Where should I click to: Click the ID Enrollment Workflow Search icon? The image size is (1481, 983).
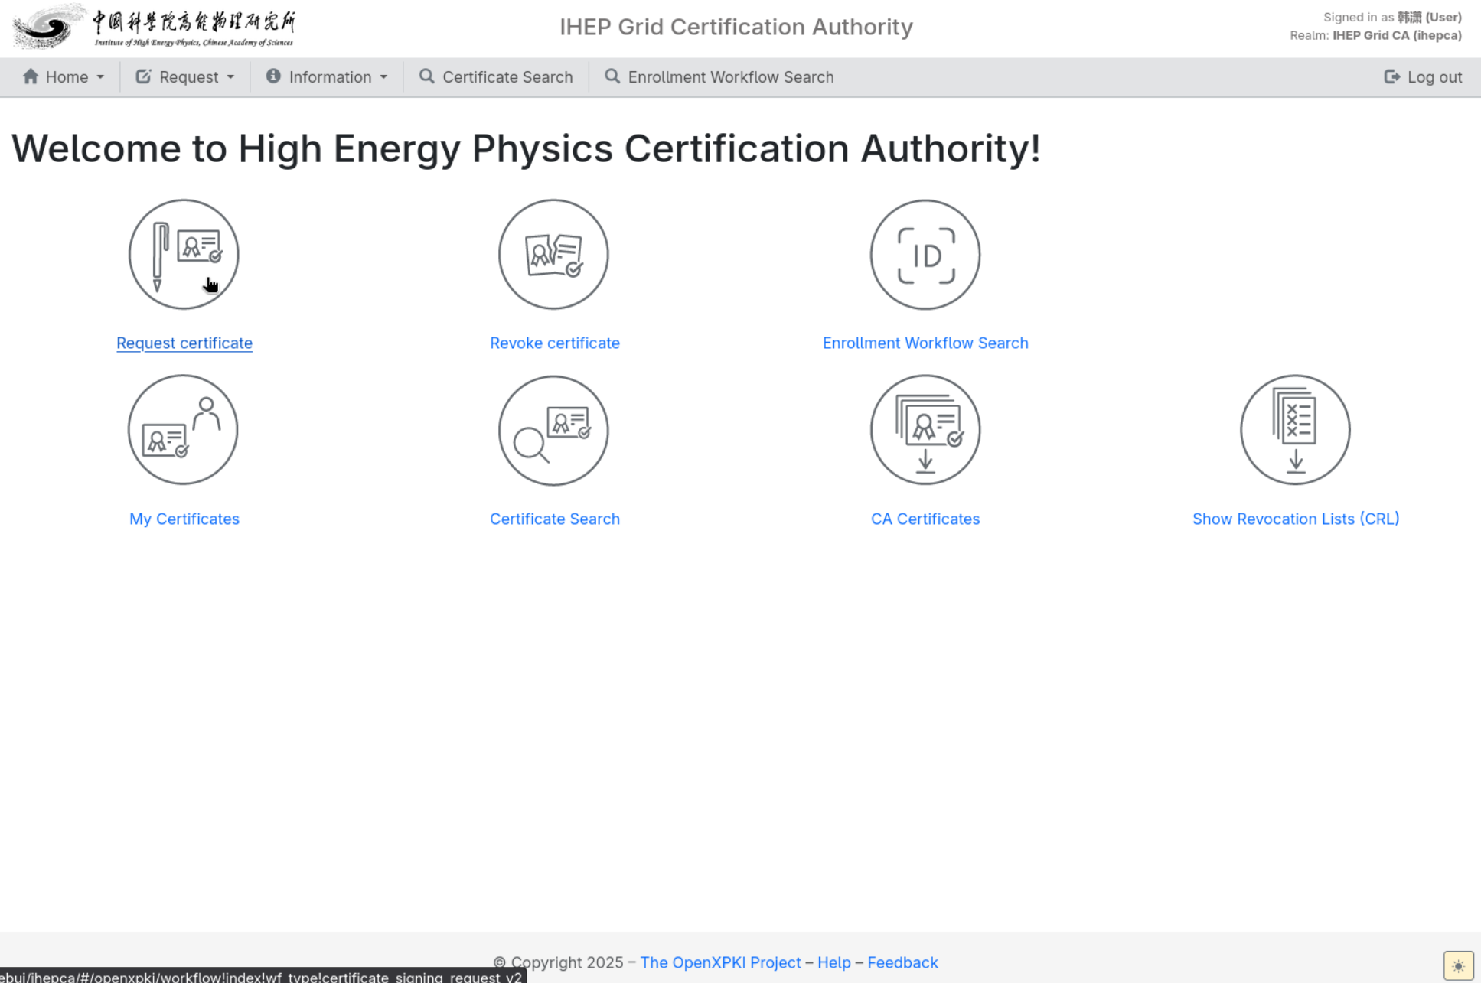(x=925, y=255)
